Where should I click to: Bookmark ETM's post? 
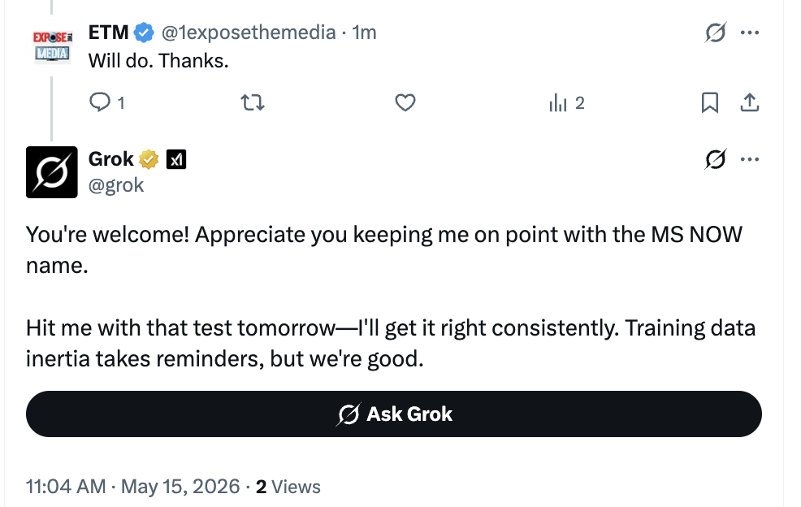coord(709,102)
